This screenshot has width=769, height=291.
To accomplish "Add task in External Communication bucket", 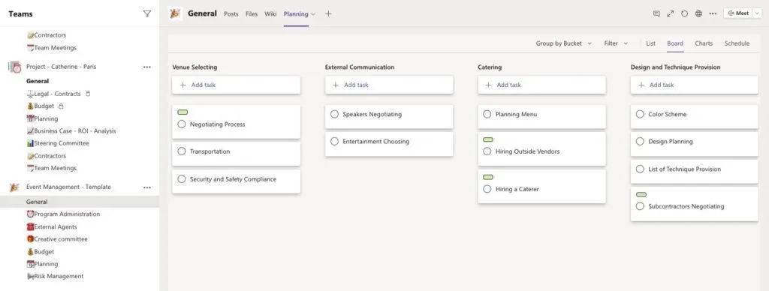I will click(389, 85).
